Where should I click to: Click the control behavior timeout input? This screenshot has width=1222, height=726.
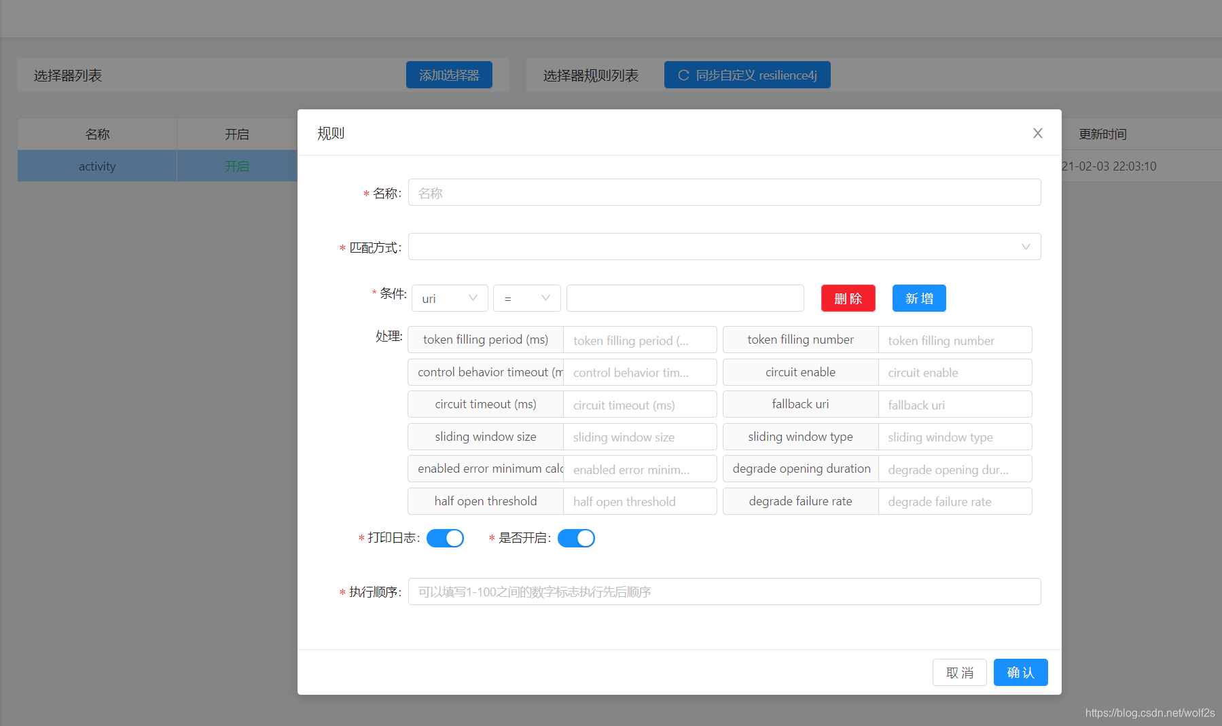pos(640,372)
